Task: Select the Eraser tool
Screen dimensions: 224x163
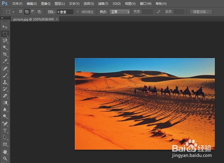Action: pos(5,96)
